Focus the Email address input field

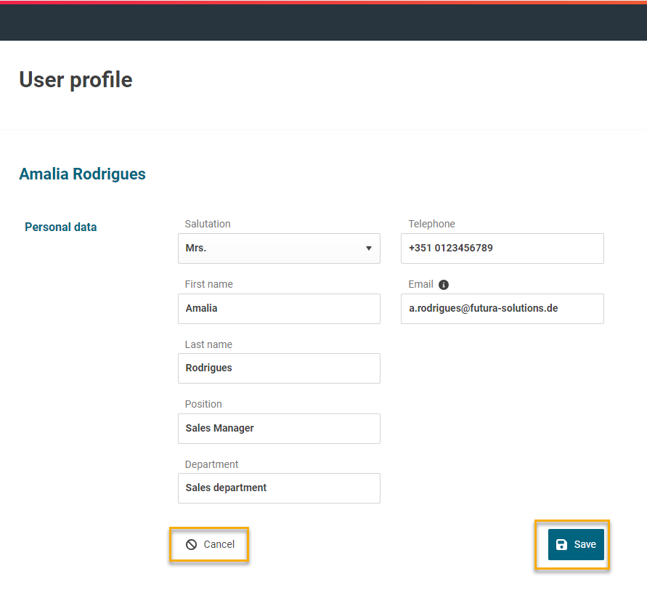(502, 309)
